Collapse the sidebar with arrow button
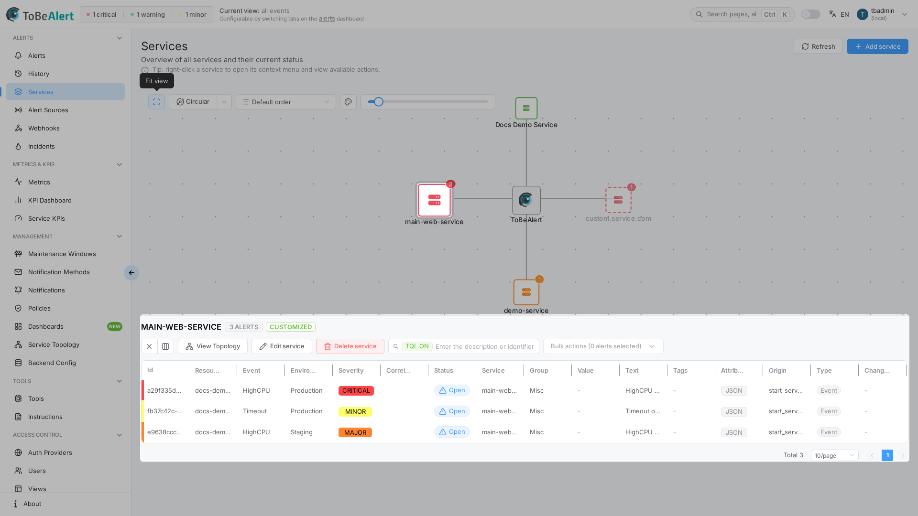Image resolution: width=918 pixels, height=516 pixels. (x=131, y=273)
